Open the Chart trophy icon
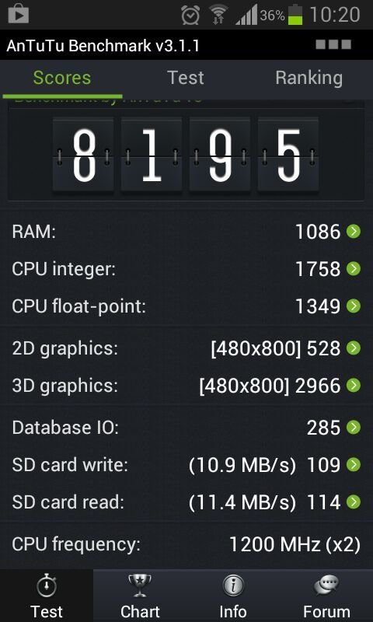Image resolution: width=373 pixels, height=622 pixels. [x=140, y=585]
